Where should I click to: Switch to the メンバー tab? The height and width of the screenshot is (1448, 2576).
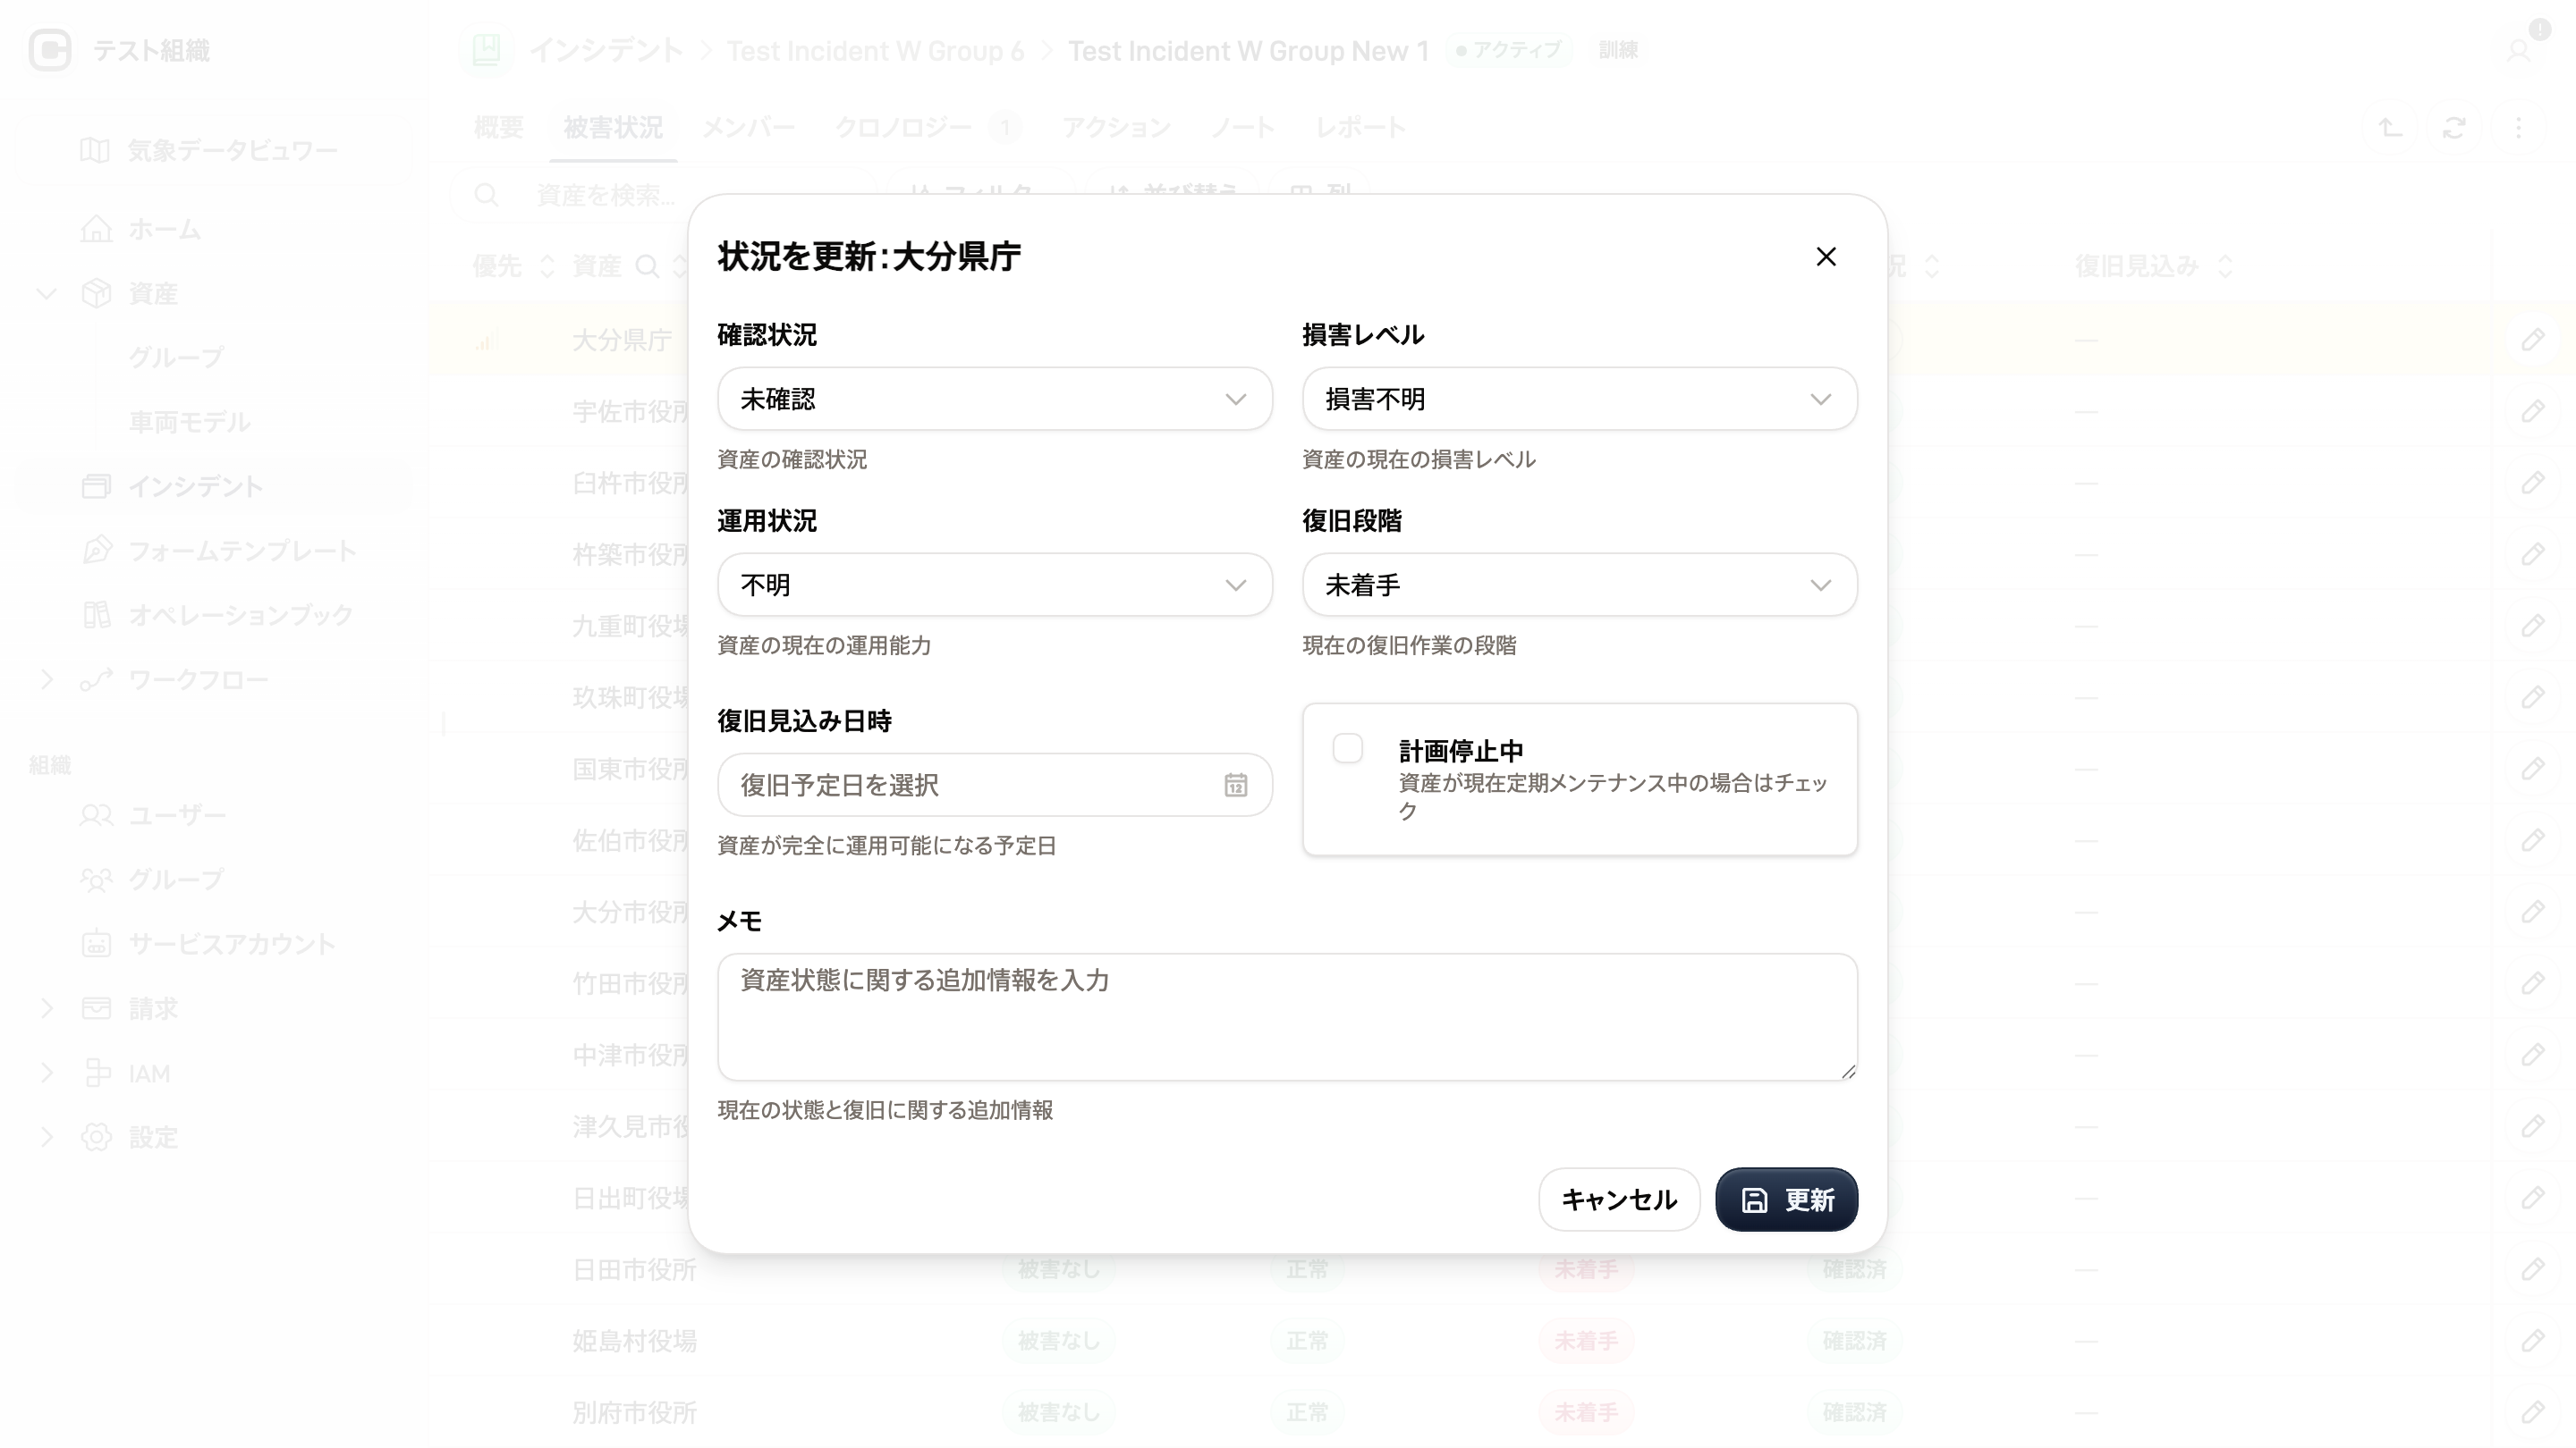tap(748, 128)
